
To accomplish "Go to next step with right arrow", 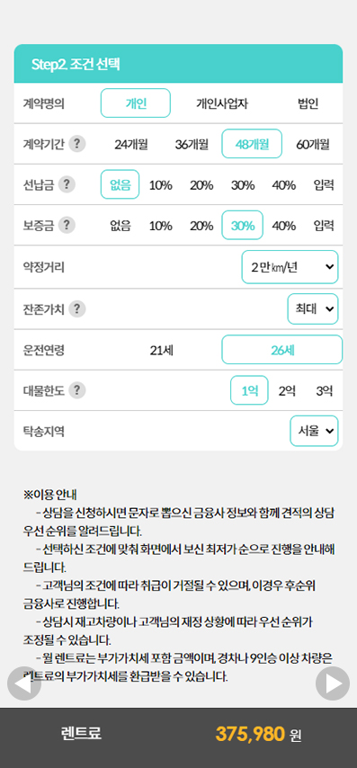I will 333,683.
